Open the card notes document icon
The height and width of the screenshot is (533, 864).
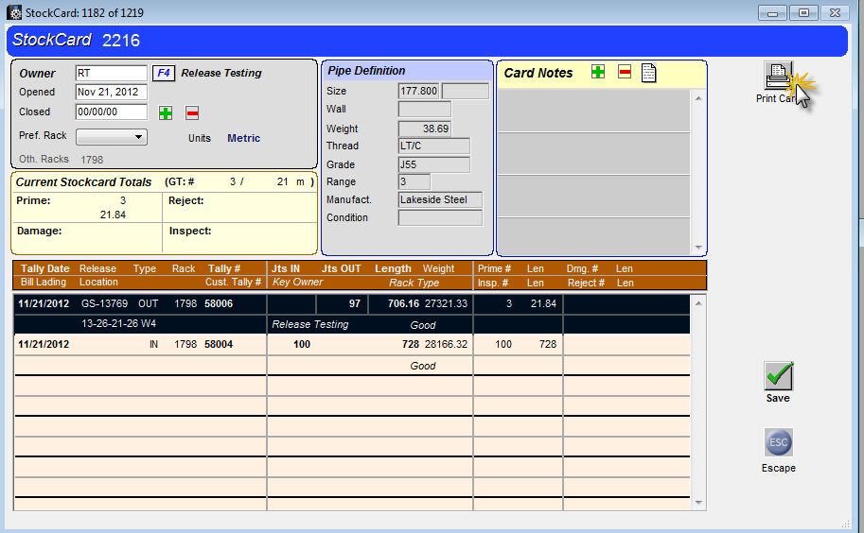649,73
